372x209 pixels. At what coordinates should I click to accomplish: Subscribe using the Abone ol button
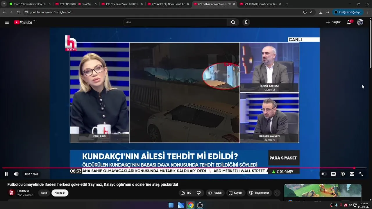tap(60, 193)
